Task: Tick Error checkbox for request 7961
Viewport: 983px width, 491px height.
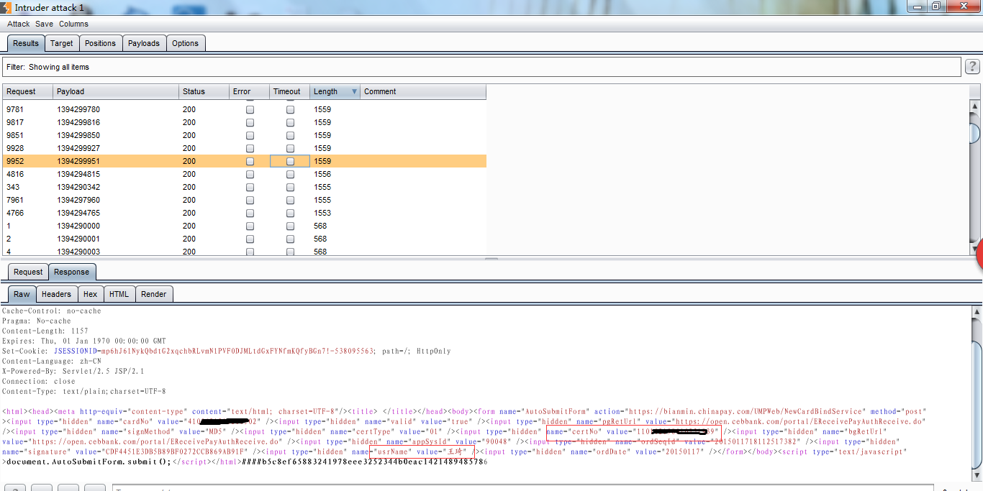Action: (250, 201)
